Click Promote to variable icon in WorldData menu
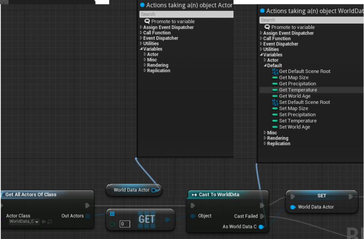 click(267, 27)
